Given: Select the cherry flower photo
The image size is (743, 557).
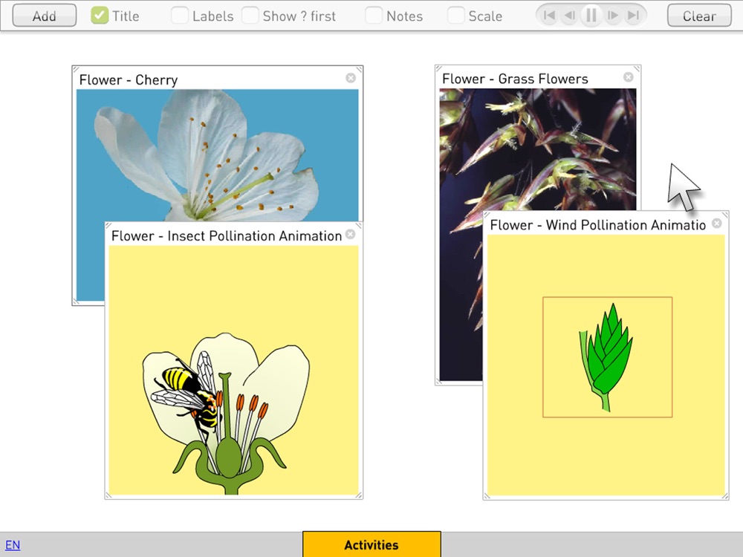Looking at the screenshot, I should point(217,155).
